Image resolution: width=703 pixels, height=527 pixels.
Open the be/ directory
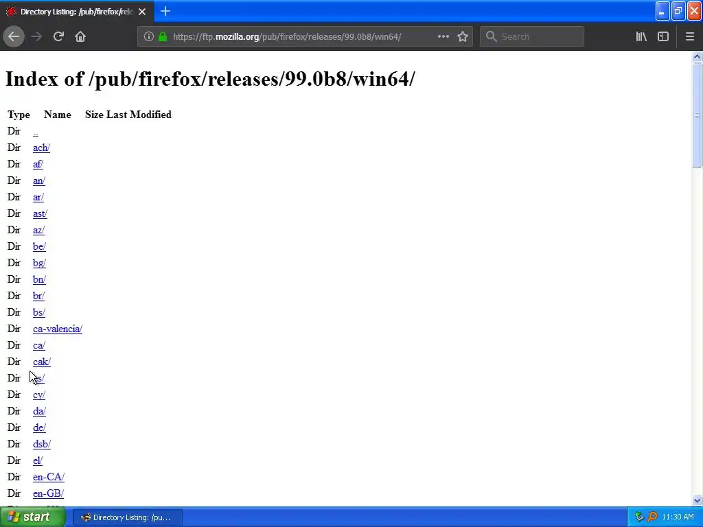(39, 247)
